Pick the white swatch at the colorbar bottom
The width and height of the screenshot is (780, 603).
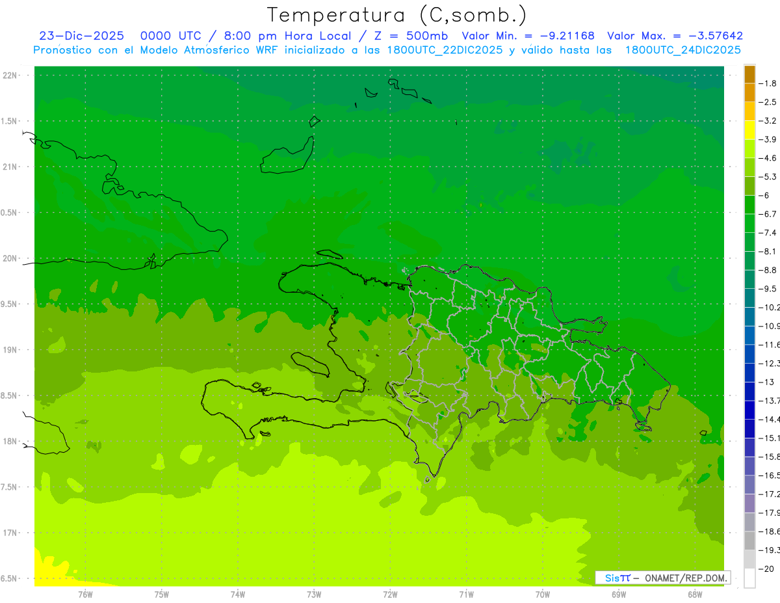coord(749,578)
